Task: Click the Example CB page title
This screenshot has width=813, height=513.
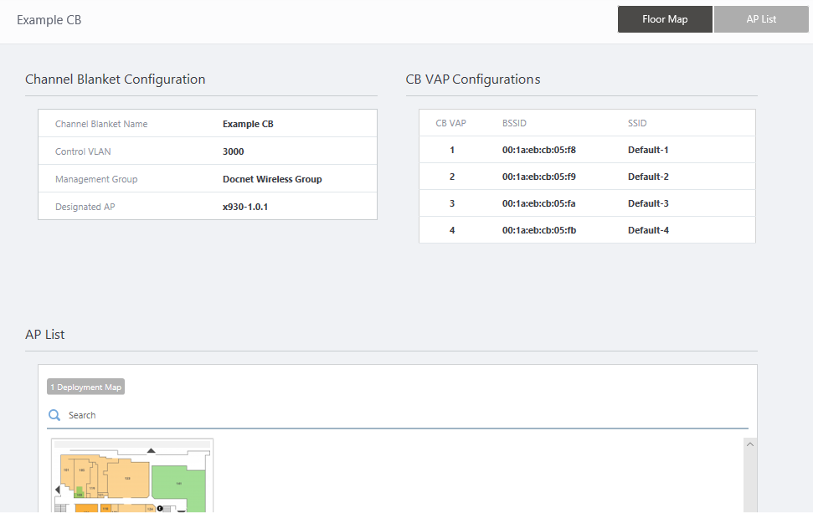Action: pyautogui.click(x=49, y=20)
